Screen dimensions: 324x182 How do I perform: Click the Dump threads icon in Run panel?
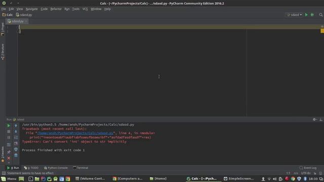9,145
